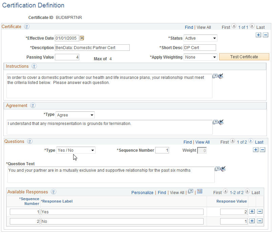Screen dimensions: 273x233
Task: Open the calendar picker for Effective Date
Action: click(82, 38)
